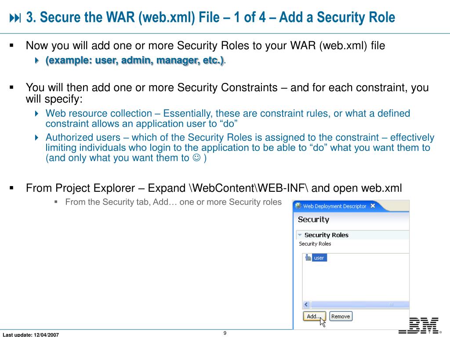Collapse the Security Roles section triangle

click(300, 235)
